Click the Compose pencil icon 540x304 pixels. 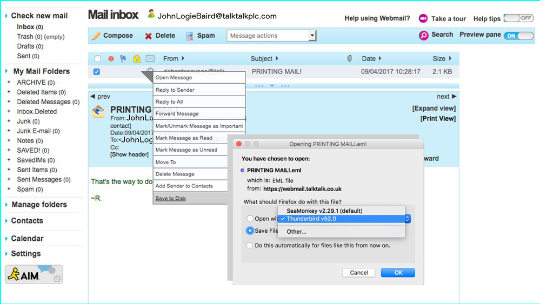pos(96,36)
